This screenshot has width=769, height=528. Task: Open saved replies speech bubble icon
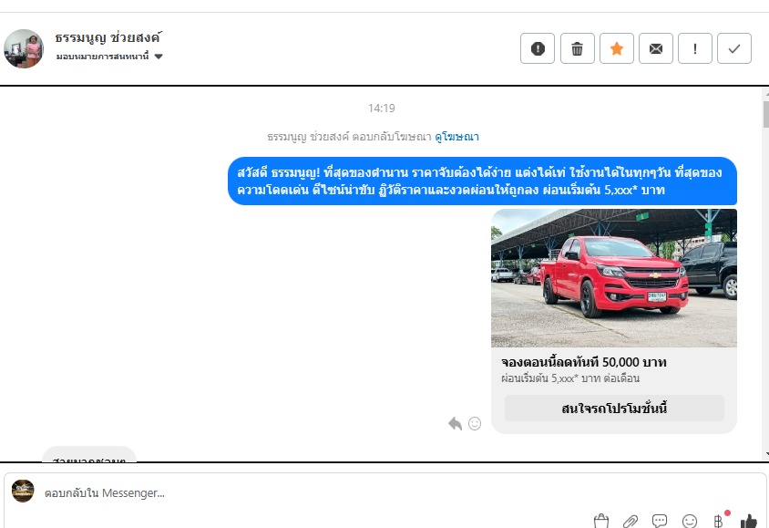(x=660, y=521)
